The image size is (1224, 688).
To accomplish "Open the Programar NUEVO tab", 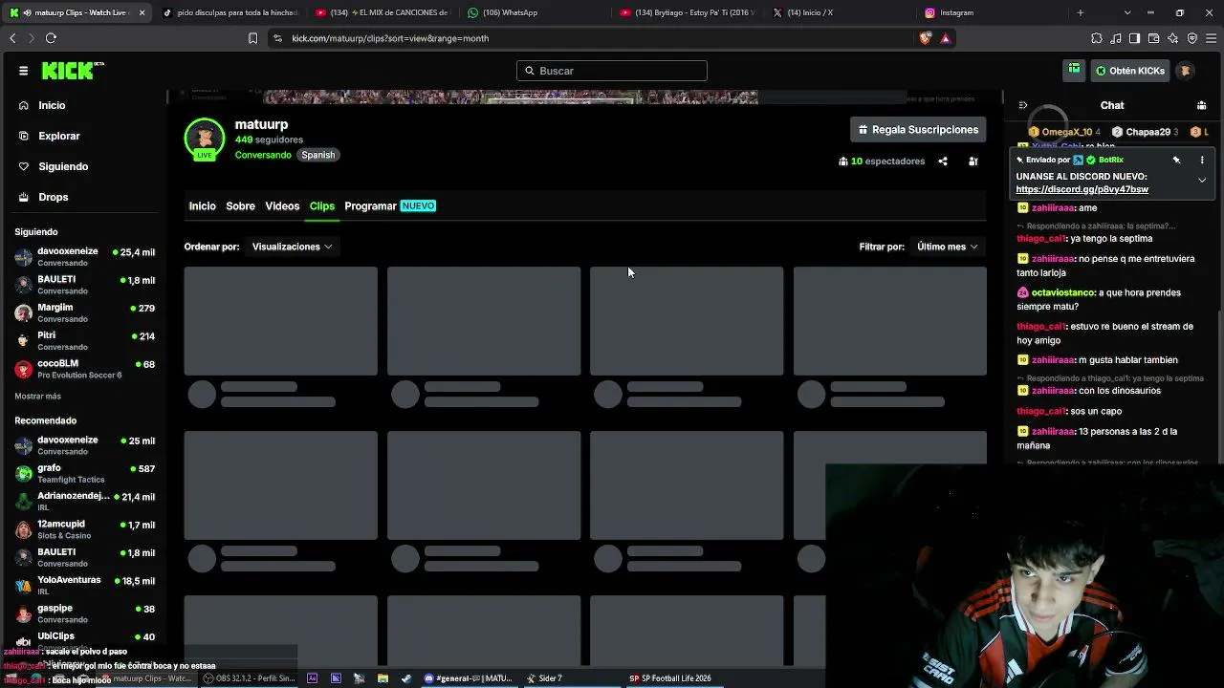I will click(x=390, y=206).
